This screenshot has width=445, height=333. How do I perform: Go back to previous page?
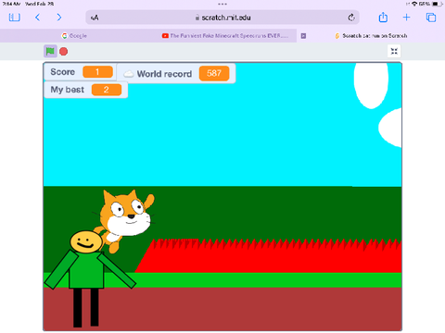pyautogui.click(x=37, y=18)
